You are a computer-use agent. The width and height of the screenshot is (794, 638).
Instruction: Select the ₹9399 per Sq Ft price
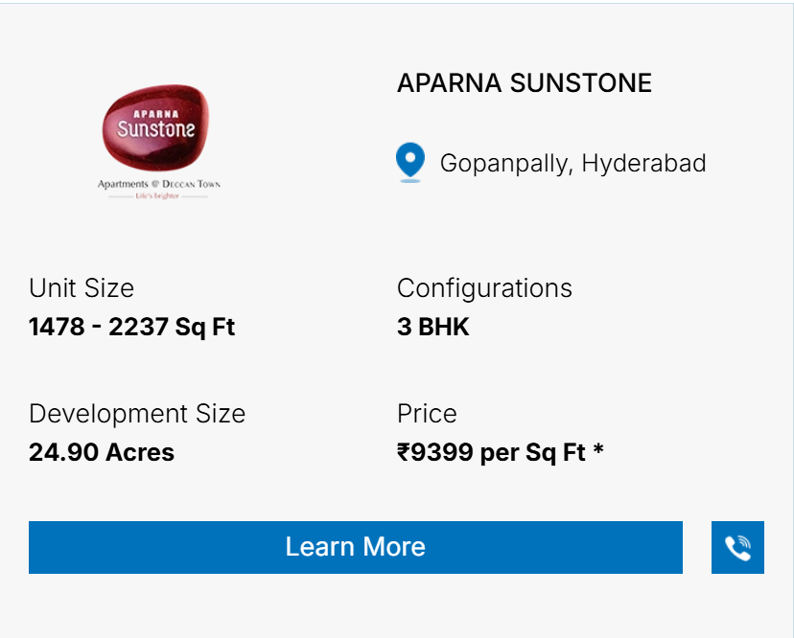click(492, 452)
